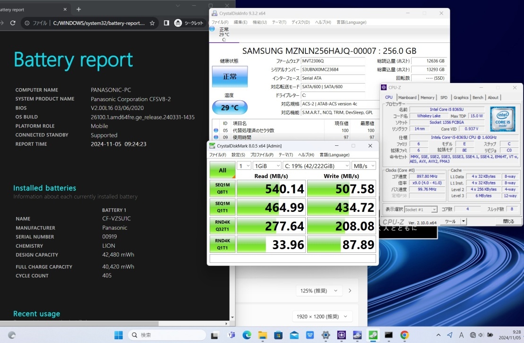Switch to Bench tab in CPU-Z
This screenshot has width=524, height=343.
(x=478, y=98)
